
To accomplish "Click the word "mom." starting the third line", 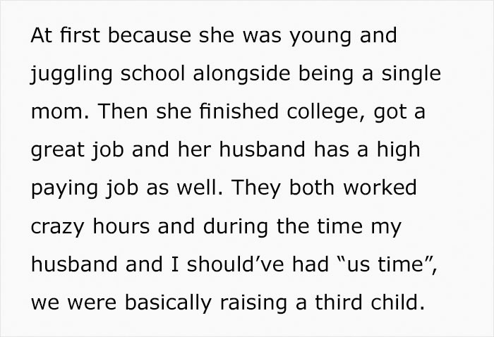I will pyautogui.click(x=60, y=113).
